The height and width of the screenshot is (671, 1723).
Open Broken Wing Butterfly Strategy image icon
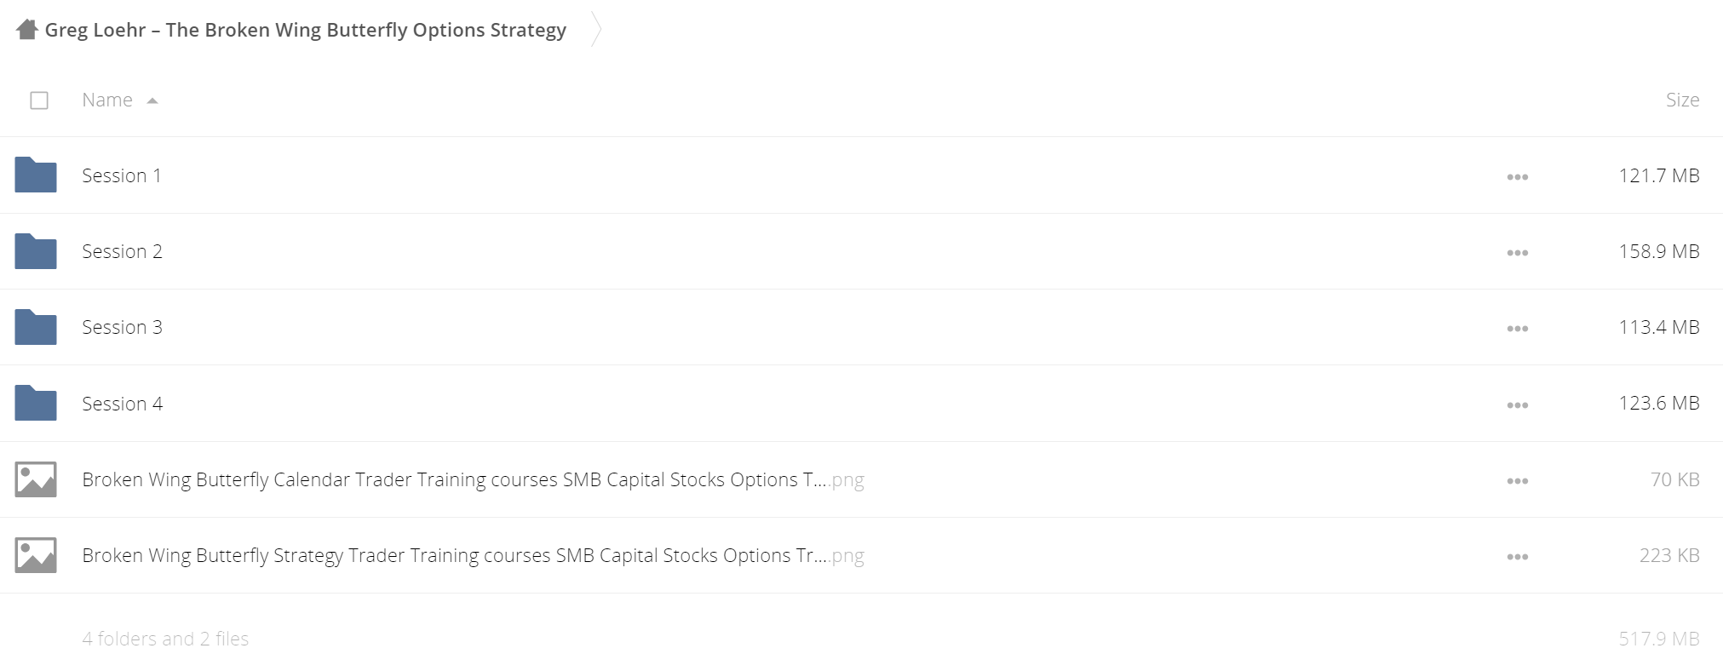click(x=36, y=555)
